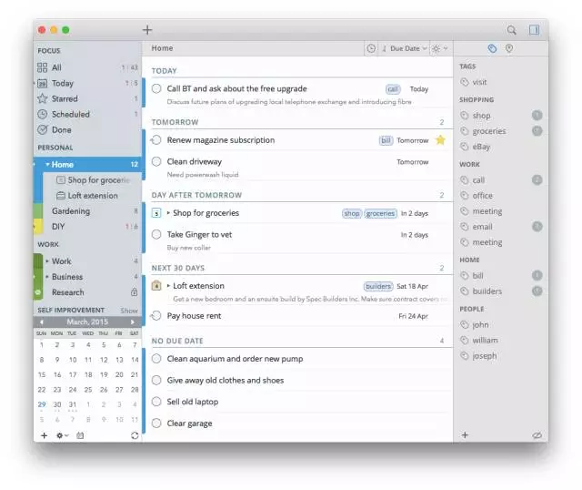Select the tags icon in right panel header
This screenshot has width=582, height=490.
492,48
